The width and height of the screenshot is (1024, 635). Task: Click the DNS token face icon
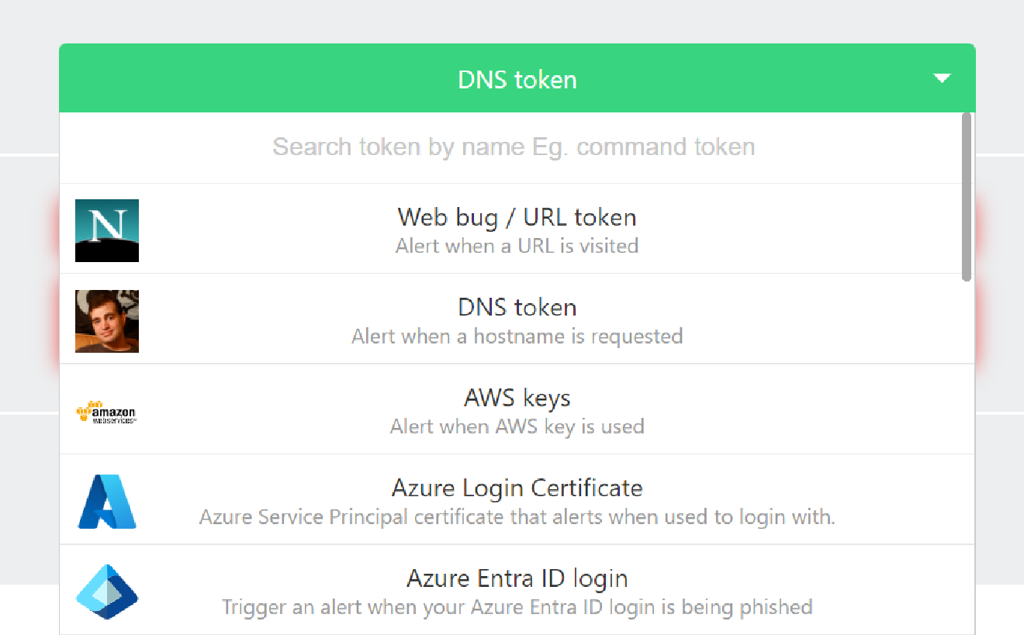click(x=106, y=321)
